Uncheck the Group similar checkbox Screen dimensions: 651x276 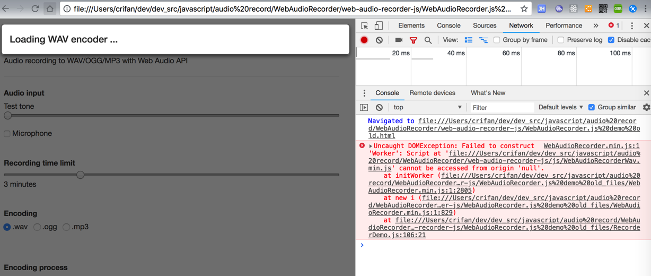pos(592,107)
